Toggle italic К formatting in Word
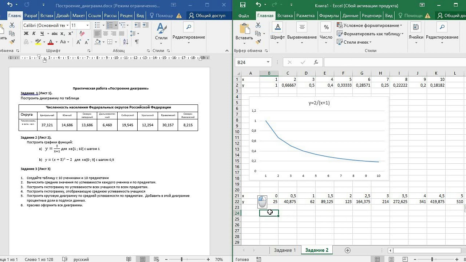The image size is (466, 262). tap(34, 33)
